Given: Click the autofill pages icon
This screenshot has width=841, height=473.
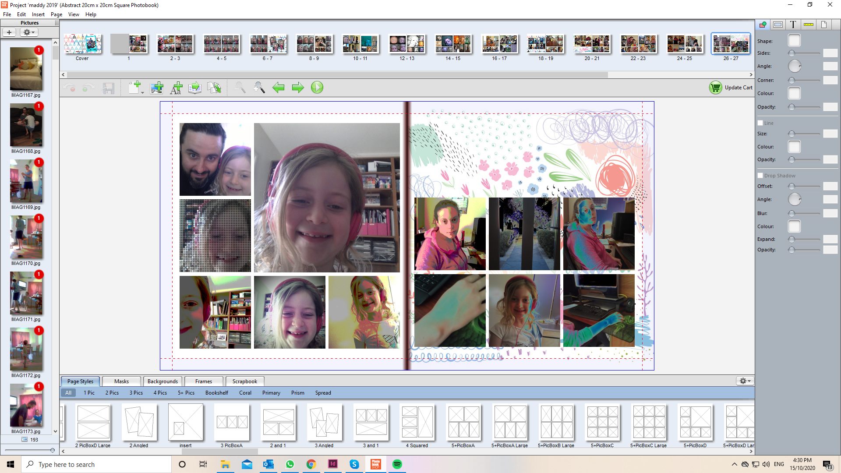Looking at the screenshot, I should click(195, 88).
